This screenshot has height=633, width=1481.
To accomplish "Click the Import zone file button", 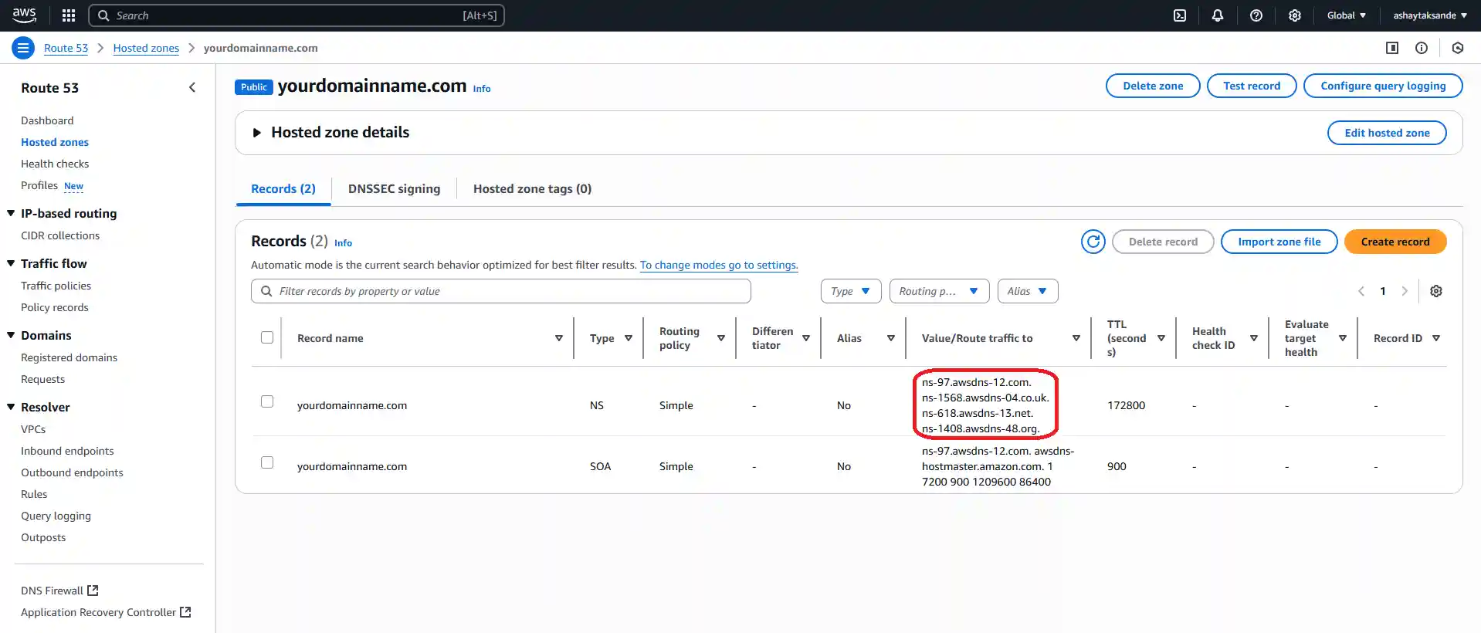I will 1279,242.
